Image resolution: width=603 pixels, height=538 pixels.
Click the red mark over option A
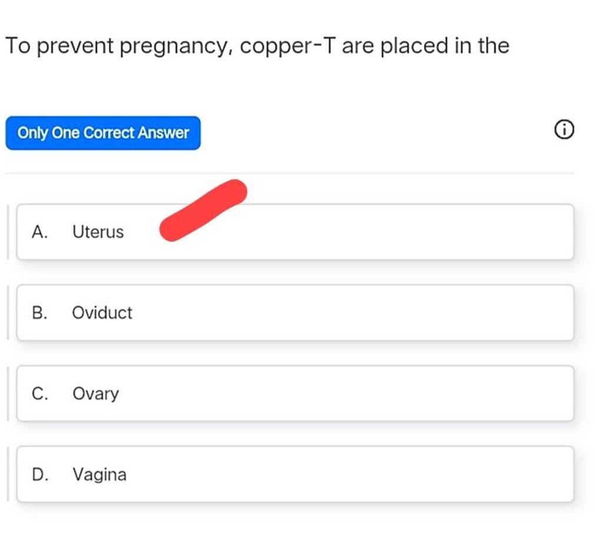pos(203,210)
